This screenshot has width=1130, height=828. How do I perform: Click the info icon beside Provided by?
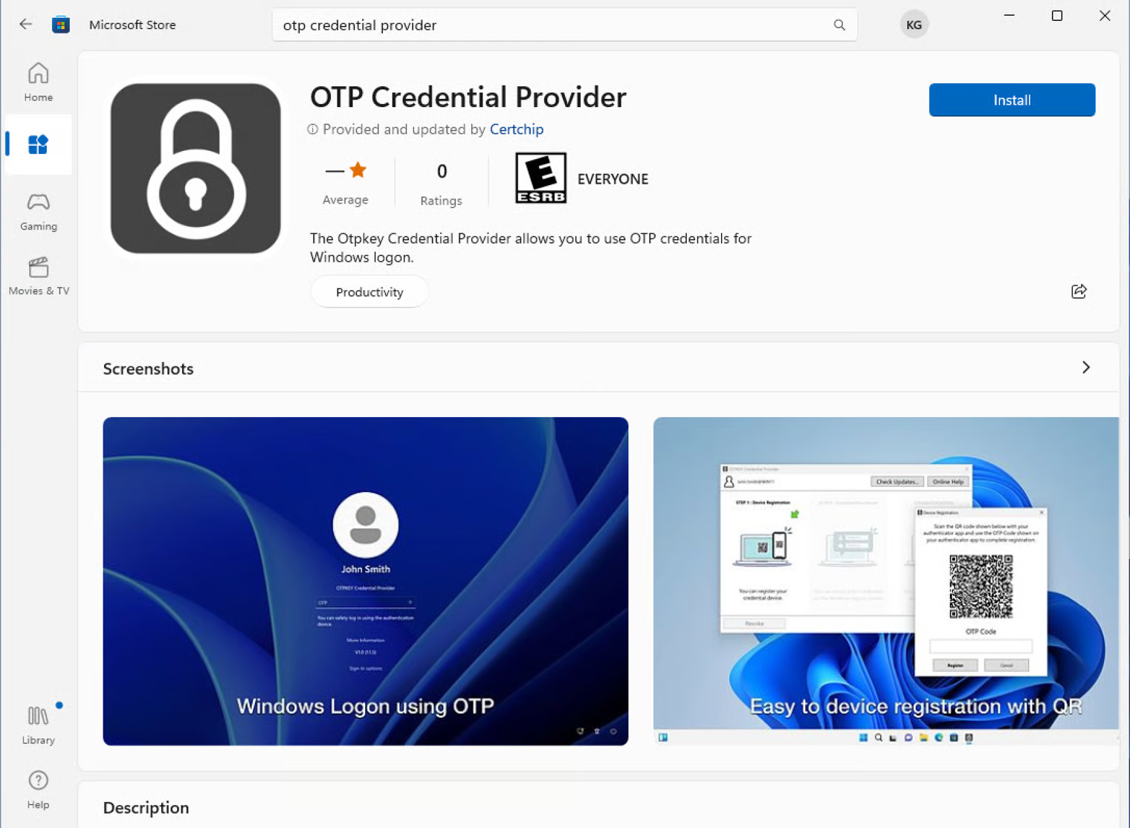(x=313, y=129)
